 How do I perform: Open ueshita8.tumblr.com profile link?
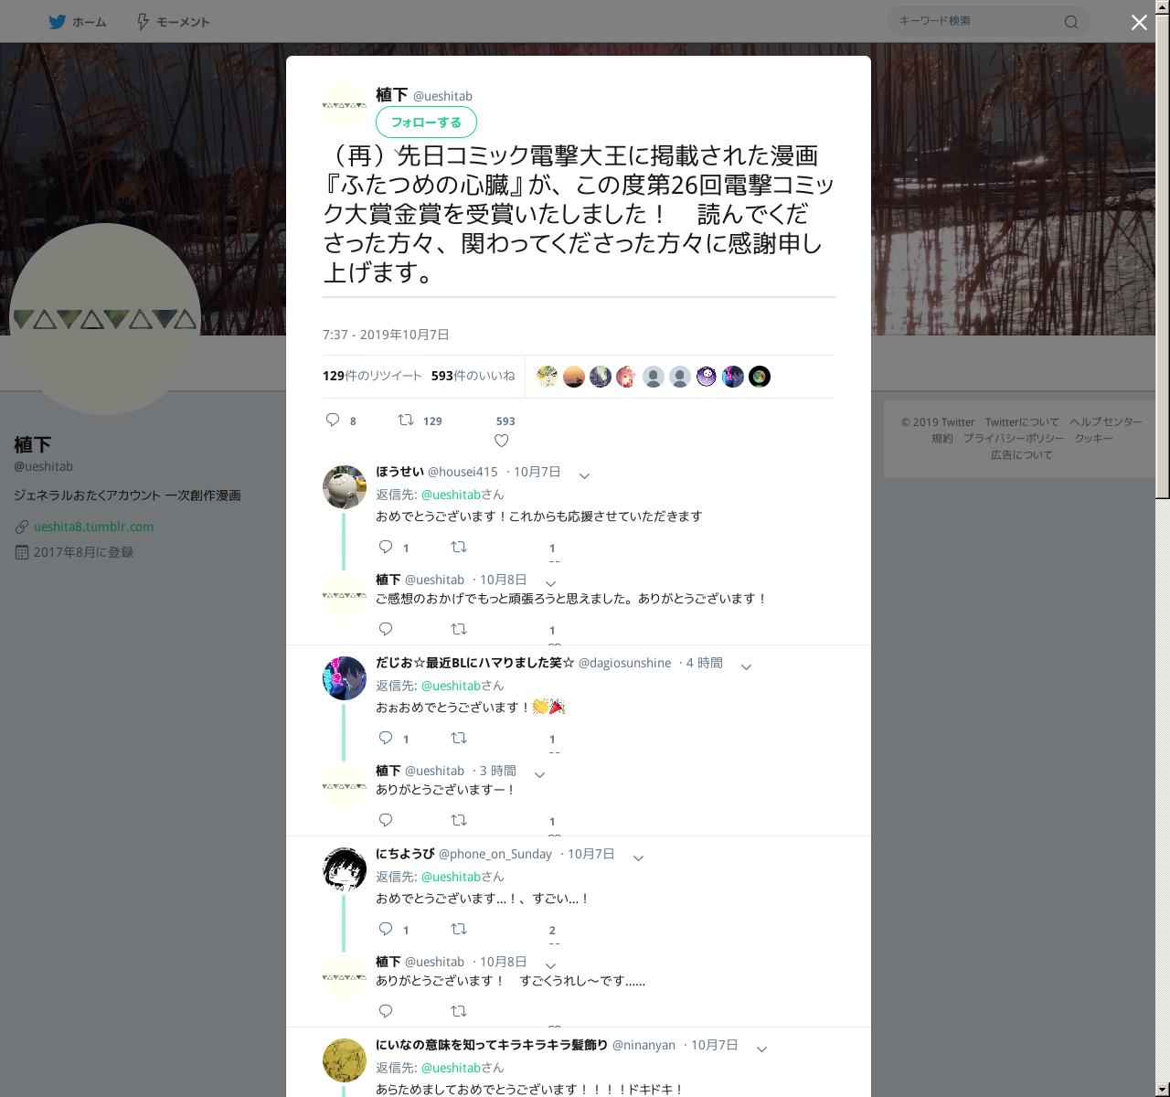coord(93,527)
